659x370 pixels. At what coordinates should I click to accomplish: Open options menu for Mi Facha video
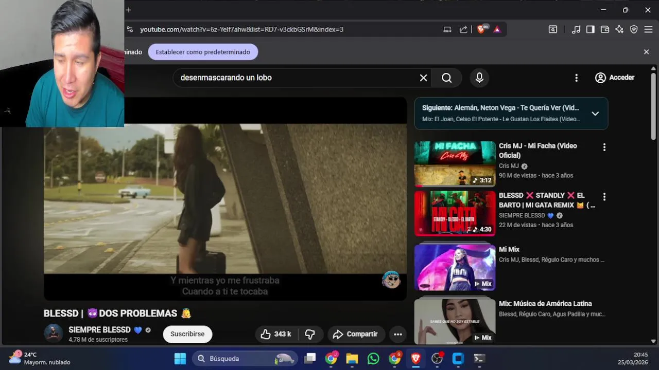point(604,147)
